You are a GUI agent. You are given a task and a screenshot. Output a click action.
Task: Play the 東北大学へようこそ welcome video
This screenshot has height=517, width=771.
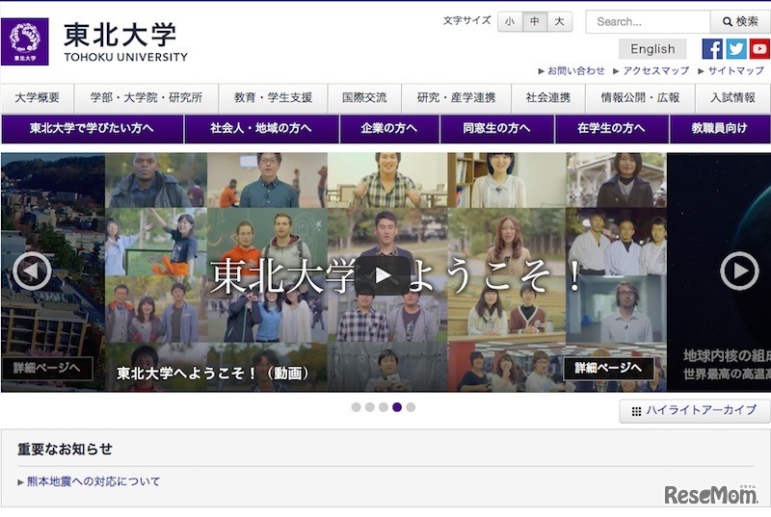click(x=383, y=275)
